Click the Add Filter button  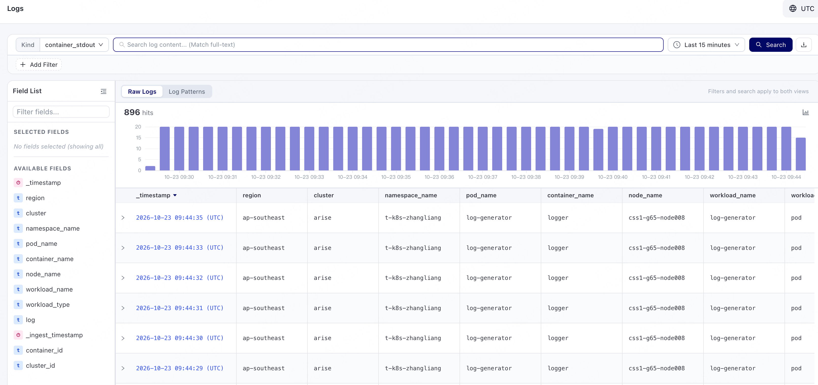pyautogui.click(x=39, y=65)
